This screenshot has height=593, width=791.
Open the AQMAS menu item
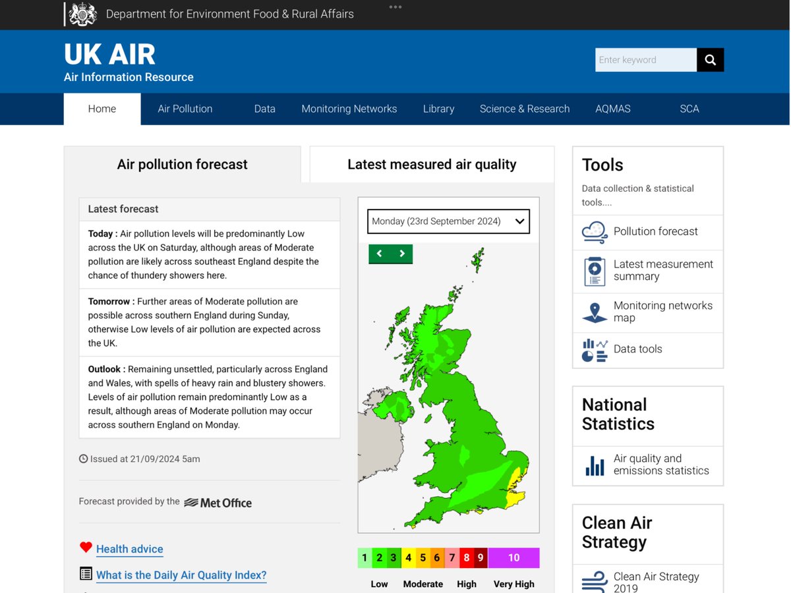[613, 109]
